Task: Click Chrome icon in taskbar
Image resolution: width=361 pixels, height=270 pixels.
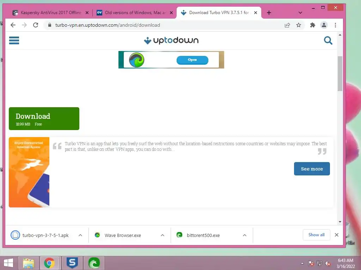Action: (x=49, y=263)
